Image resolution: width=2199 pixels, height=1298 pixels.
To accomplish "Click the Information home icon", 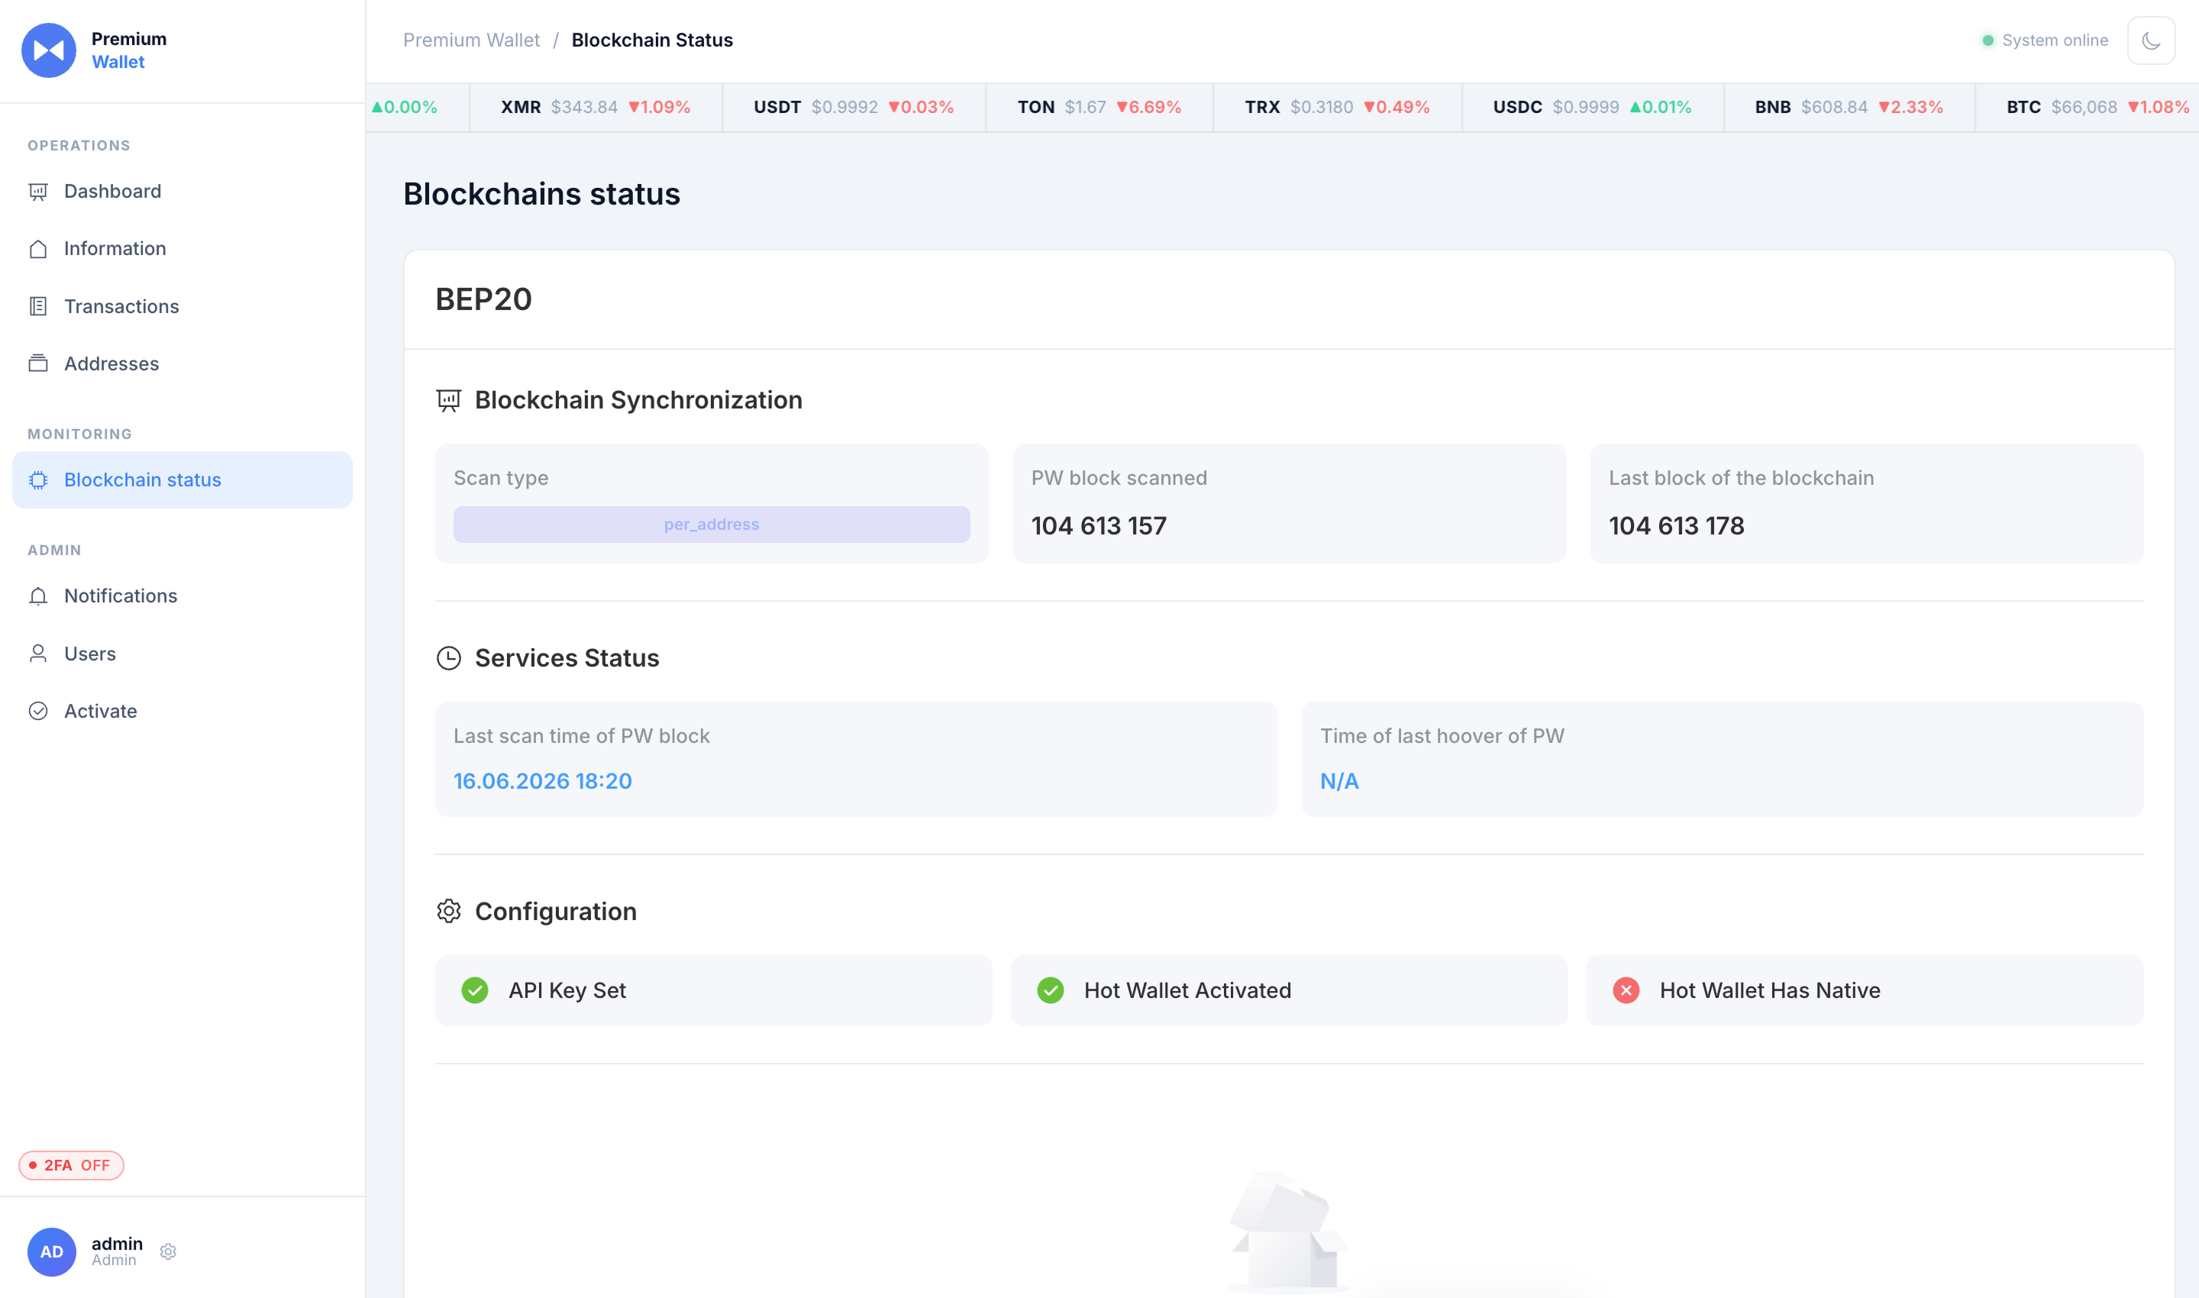I will point(37,249).
